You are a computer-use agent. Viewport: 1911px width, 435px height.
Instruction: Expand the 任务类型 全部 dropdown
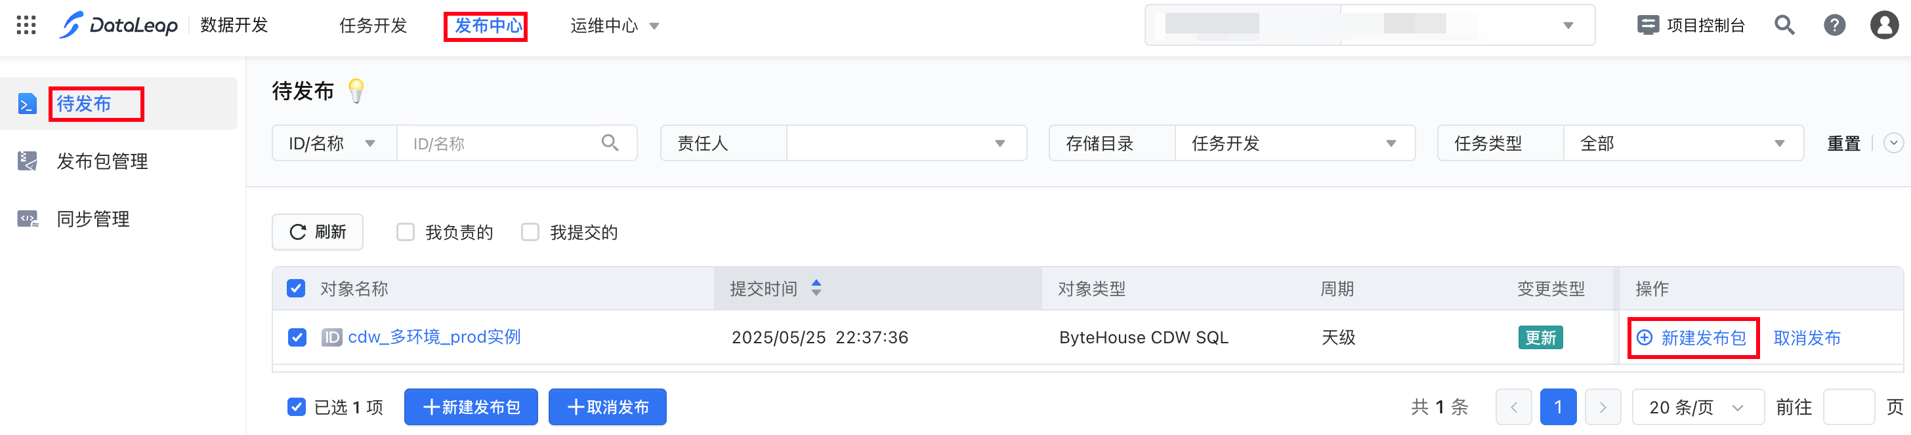click(x=1683, y=143)
